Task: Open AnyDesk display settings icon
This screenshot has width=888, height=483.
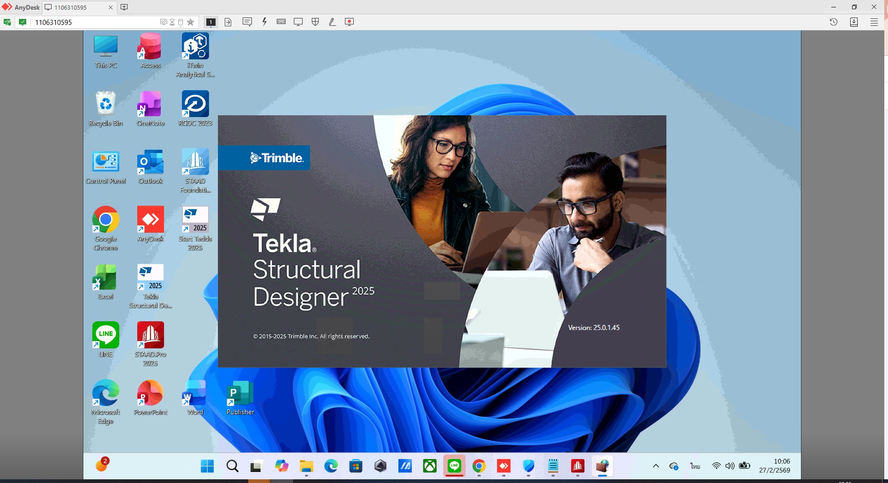Action: (x=298, y=22)
